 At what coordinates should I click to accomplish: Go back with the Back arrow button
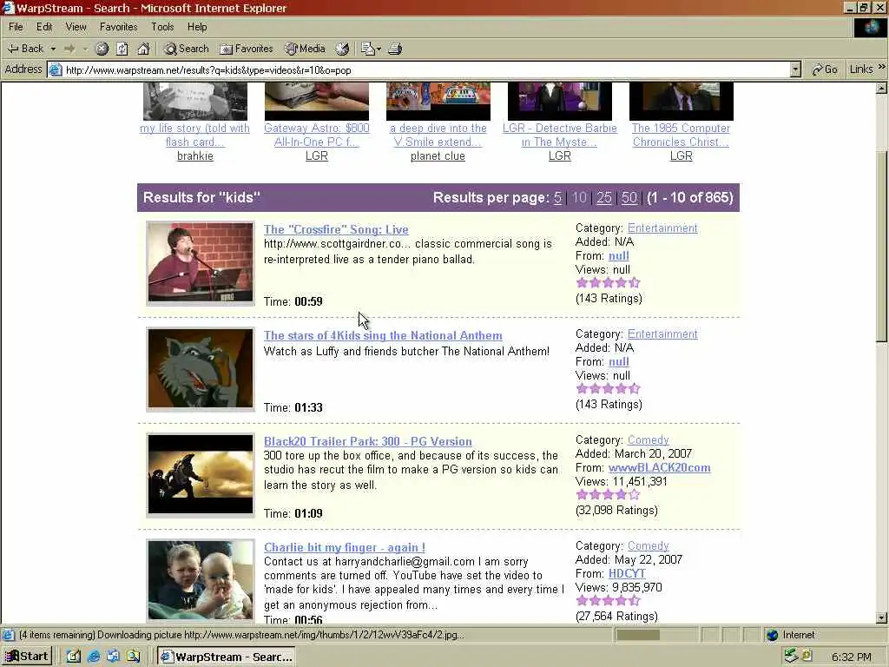tap(25, 49)
